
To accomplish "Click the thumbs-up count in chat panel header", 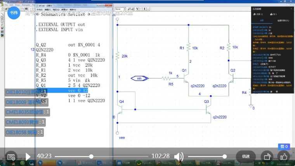I will coord(273,14).
